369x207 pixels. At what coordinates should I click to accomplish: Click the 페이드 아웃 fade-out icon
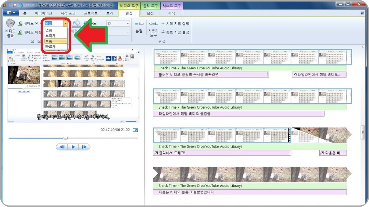20,32
